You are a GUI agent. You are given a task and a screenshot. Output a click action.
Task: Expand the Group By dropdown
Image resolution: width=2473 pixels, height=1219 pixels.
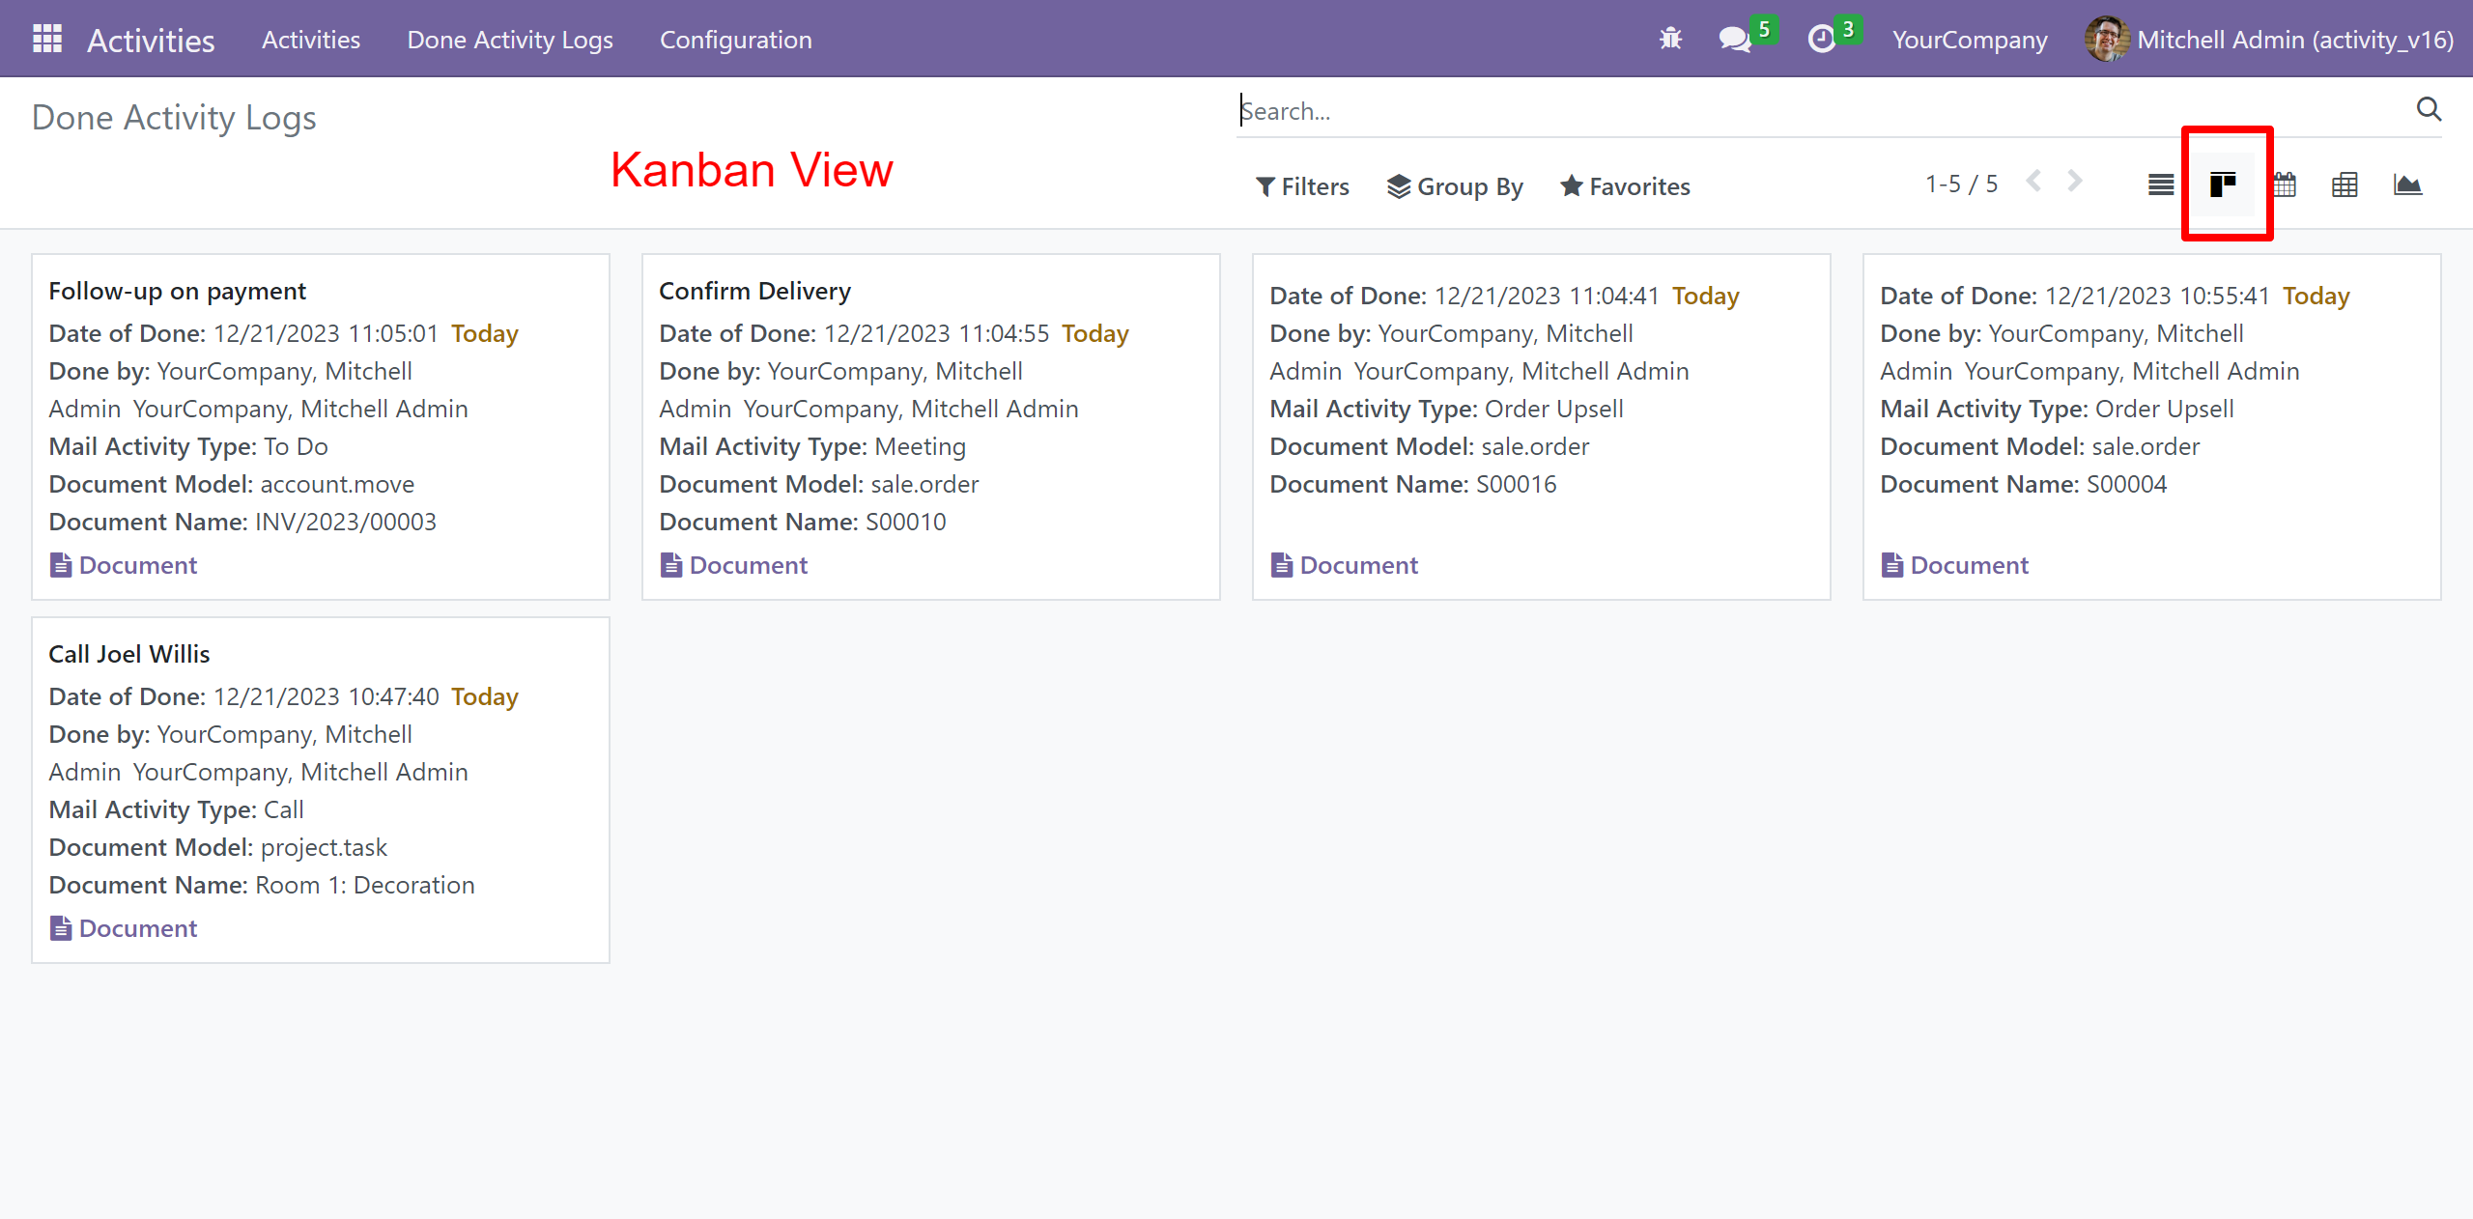coord(1455,186)
